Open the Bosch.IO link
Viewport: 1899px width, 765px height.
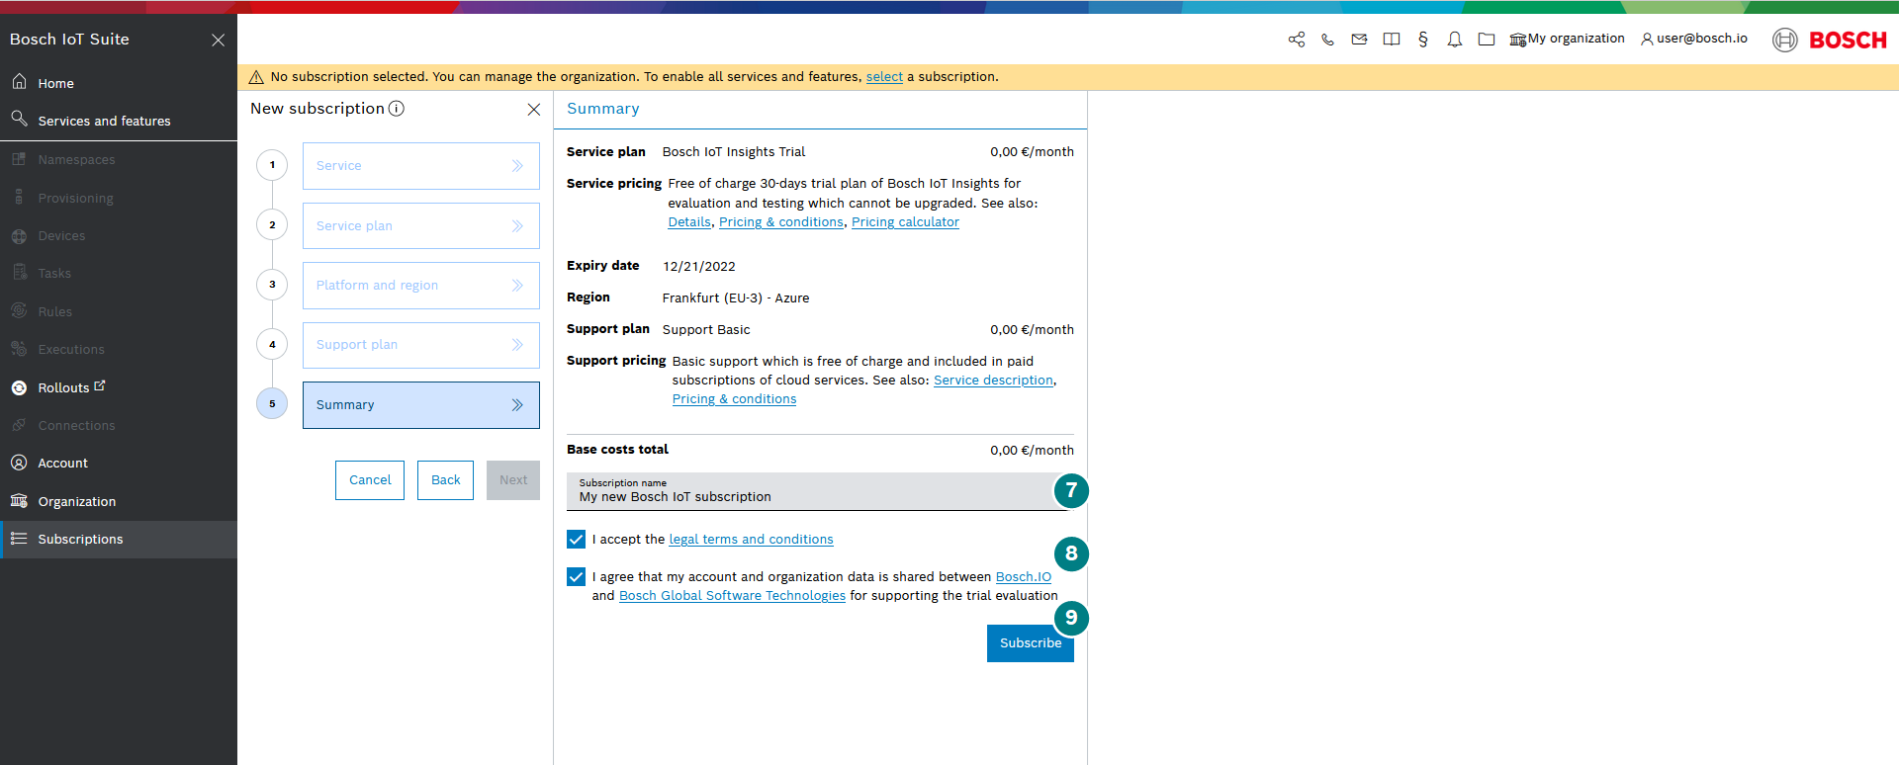(1023, 577)
